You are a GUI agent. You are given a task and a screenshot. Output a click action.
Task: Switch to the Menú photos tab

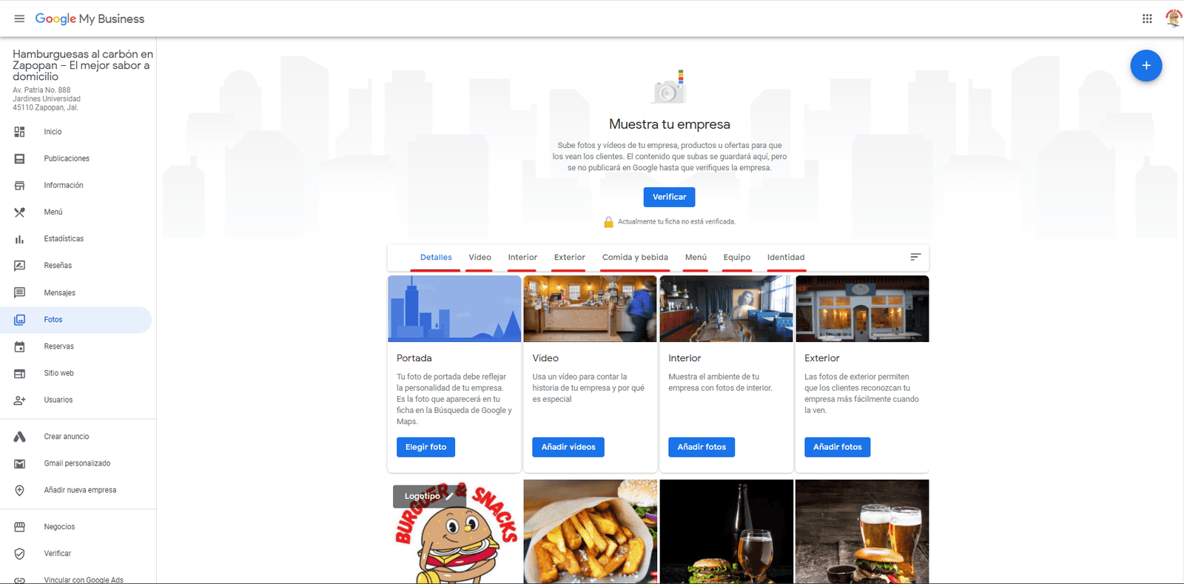696,258
